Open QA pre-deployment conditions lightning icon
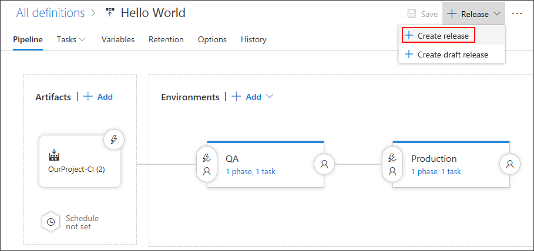This screenshot has height=251, width=534. (x=206, y=158)
